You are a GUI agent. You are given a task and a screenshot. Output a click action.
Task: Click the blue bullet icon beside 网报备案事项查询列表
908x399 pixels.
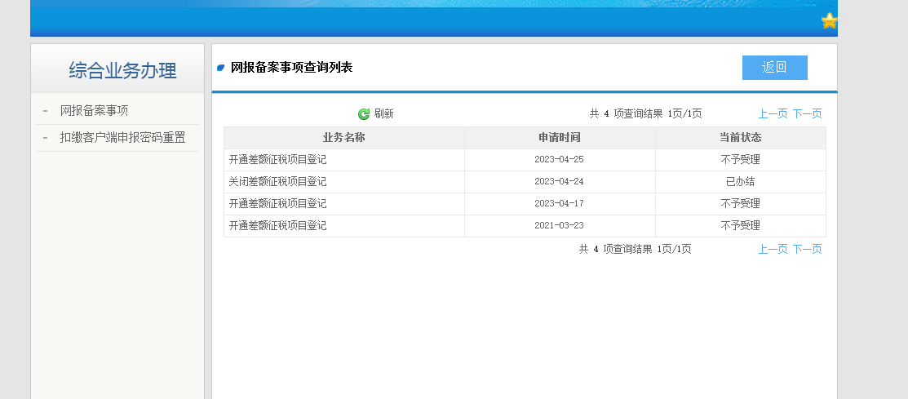[220, 68]
